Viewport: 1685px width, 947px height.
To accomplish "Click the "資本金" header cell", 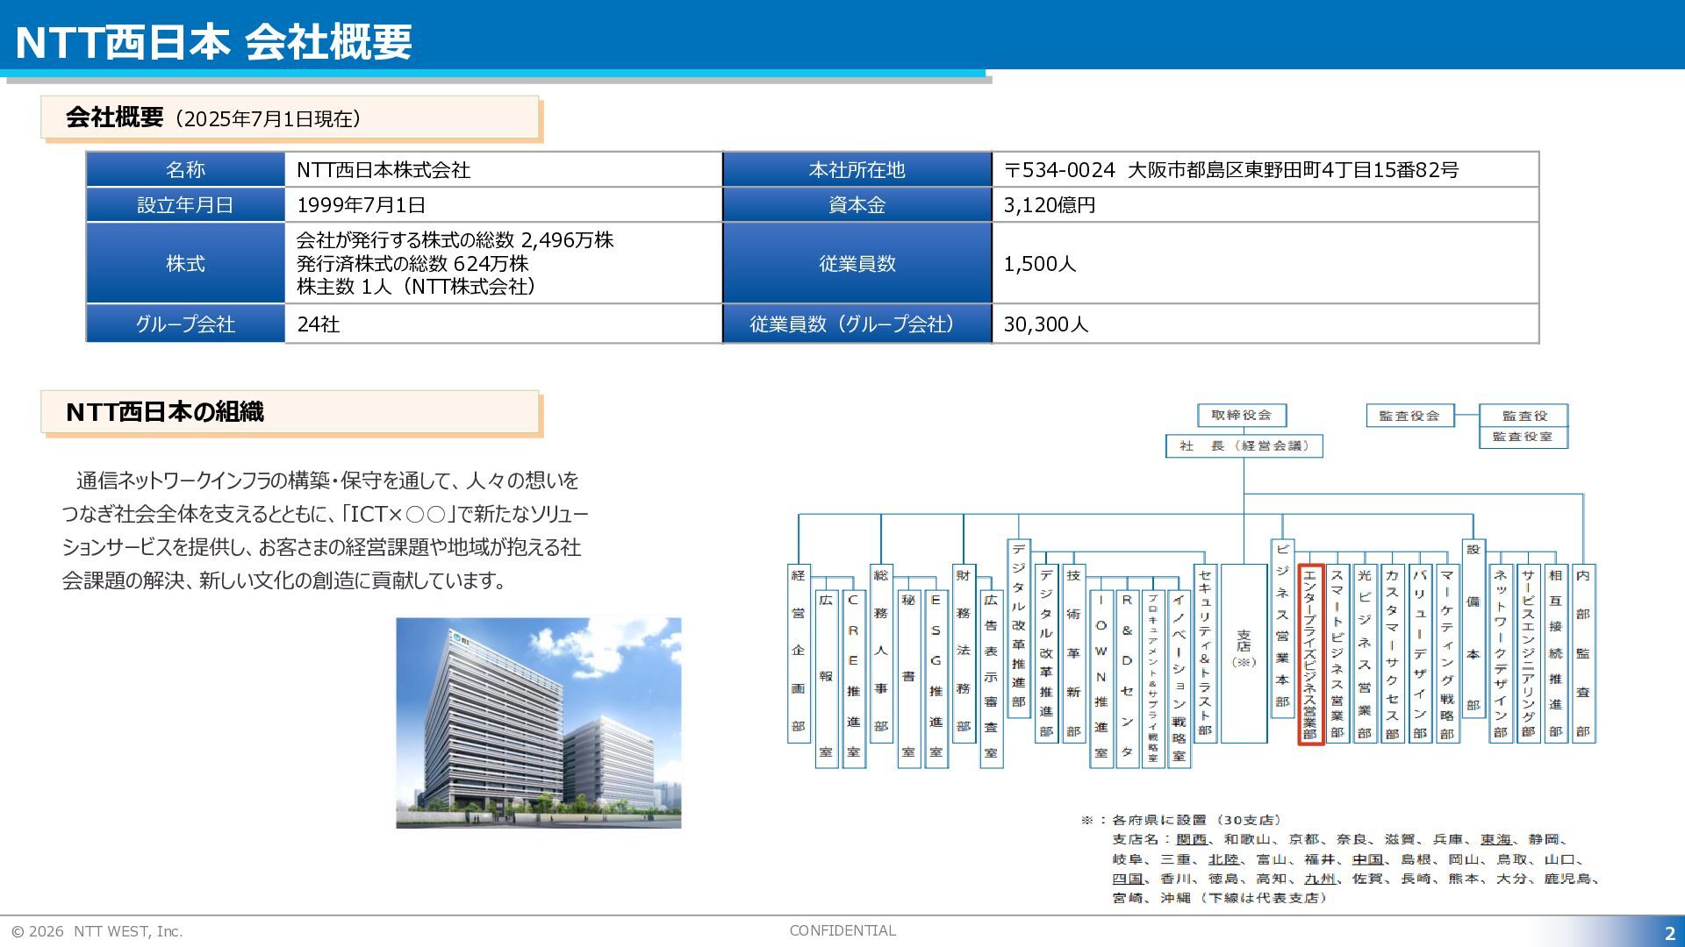I will [x=857, y=204].
